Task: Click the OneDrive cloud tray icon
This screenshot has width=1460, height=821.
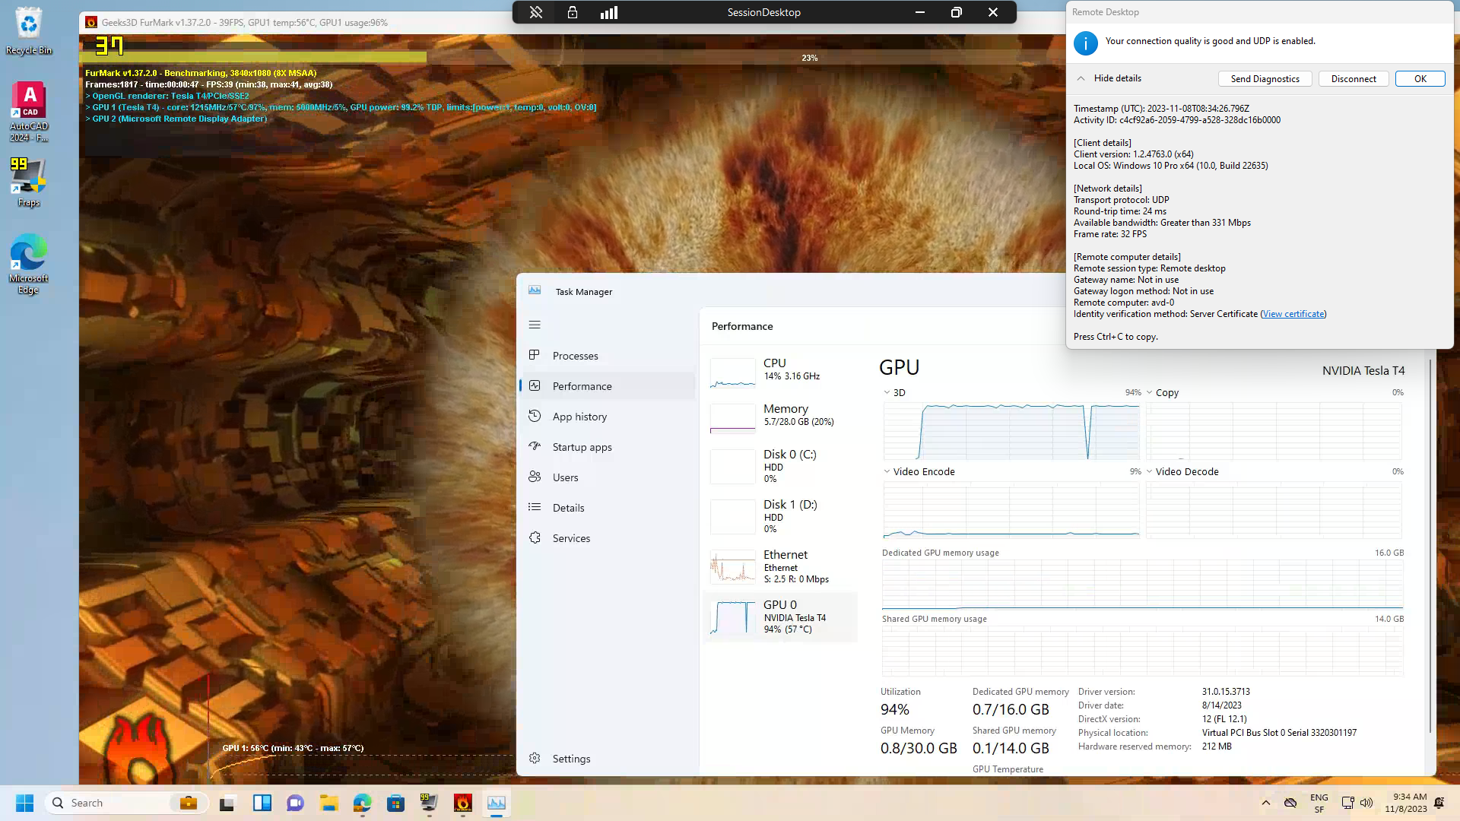Action: 1290,803
